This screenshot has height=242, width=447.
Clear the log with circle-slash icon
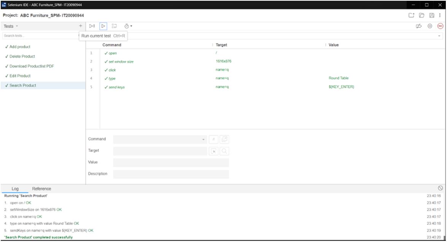(440, 188)
